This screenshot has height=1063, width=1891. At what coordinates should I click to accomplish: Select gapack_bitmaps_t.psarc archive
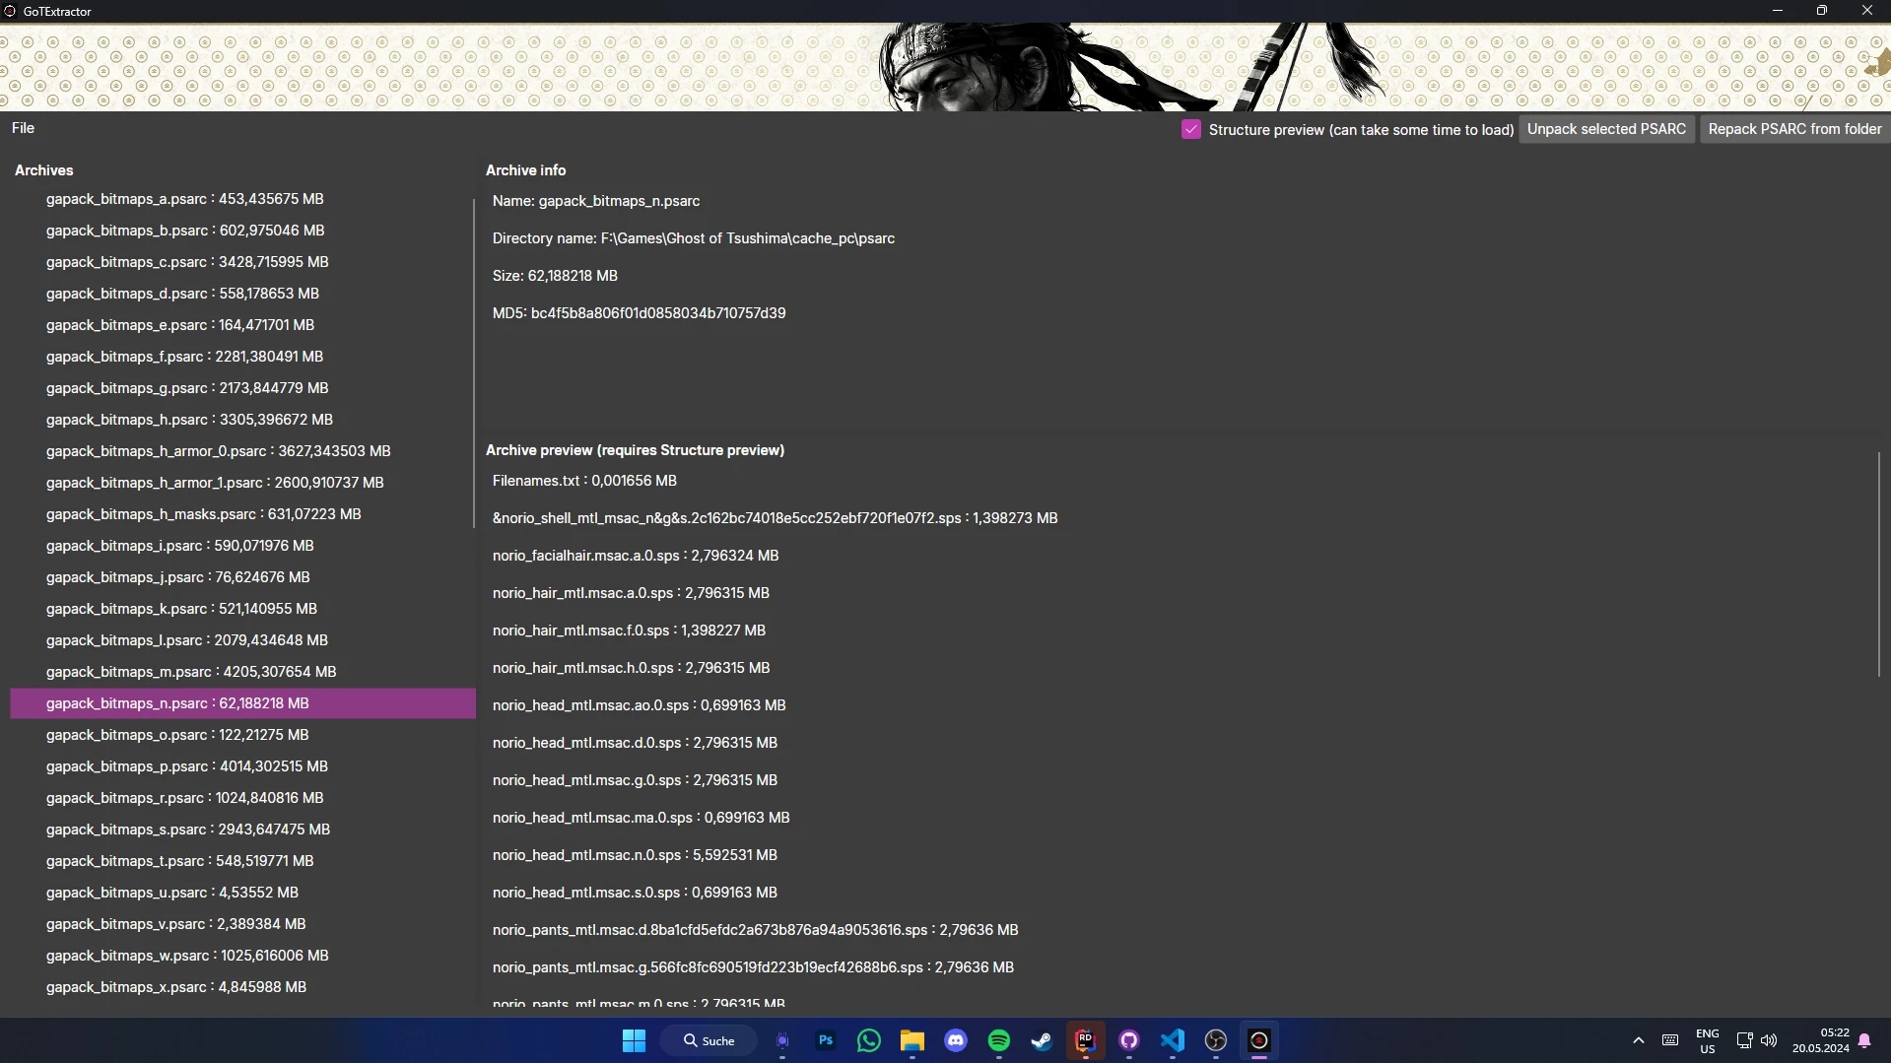pos(242,861)
